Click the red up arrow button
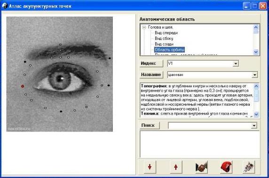The image size is (269, 178). coord(176,167)
